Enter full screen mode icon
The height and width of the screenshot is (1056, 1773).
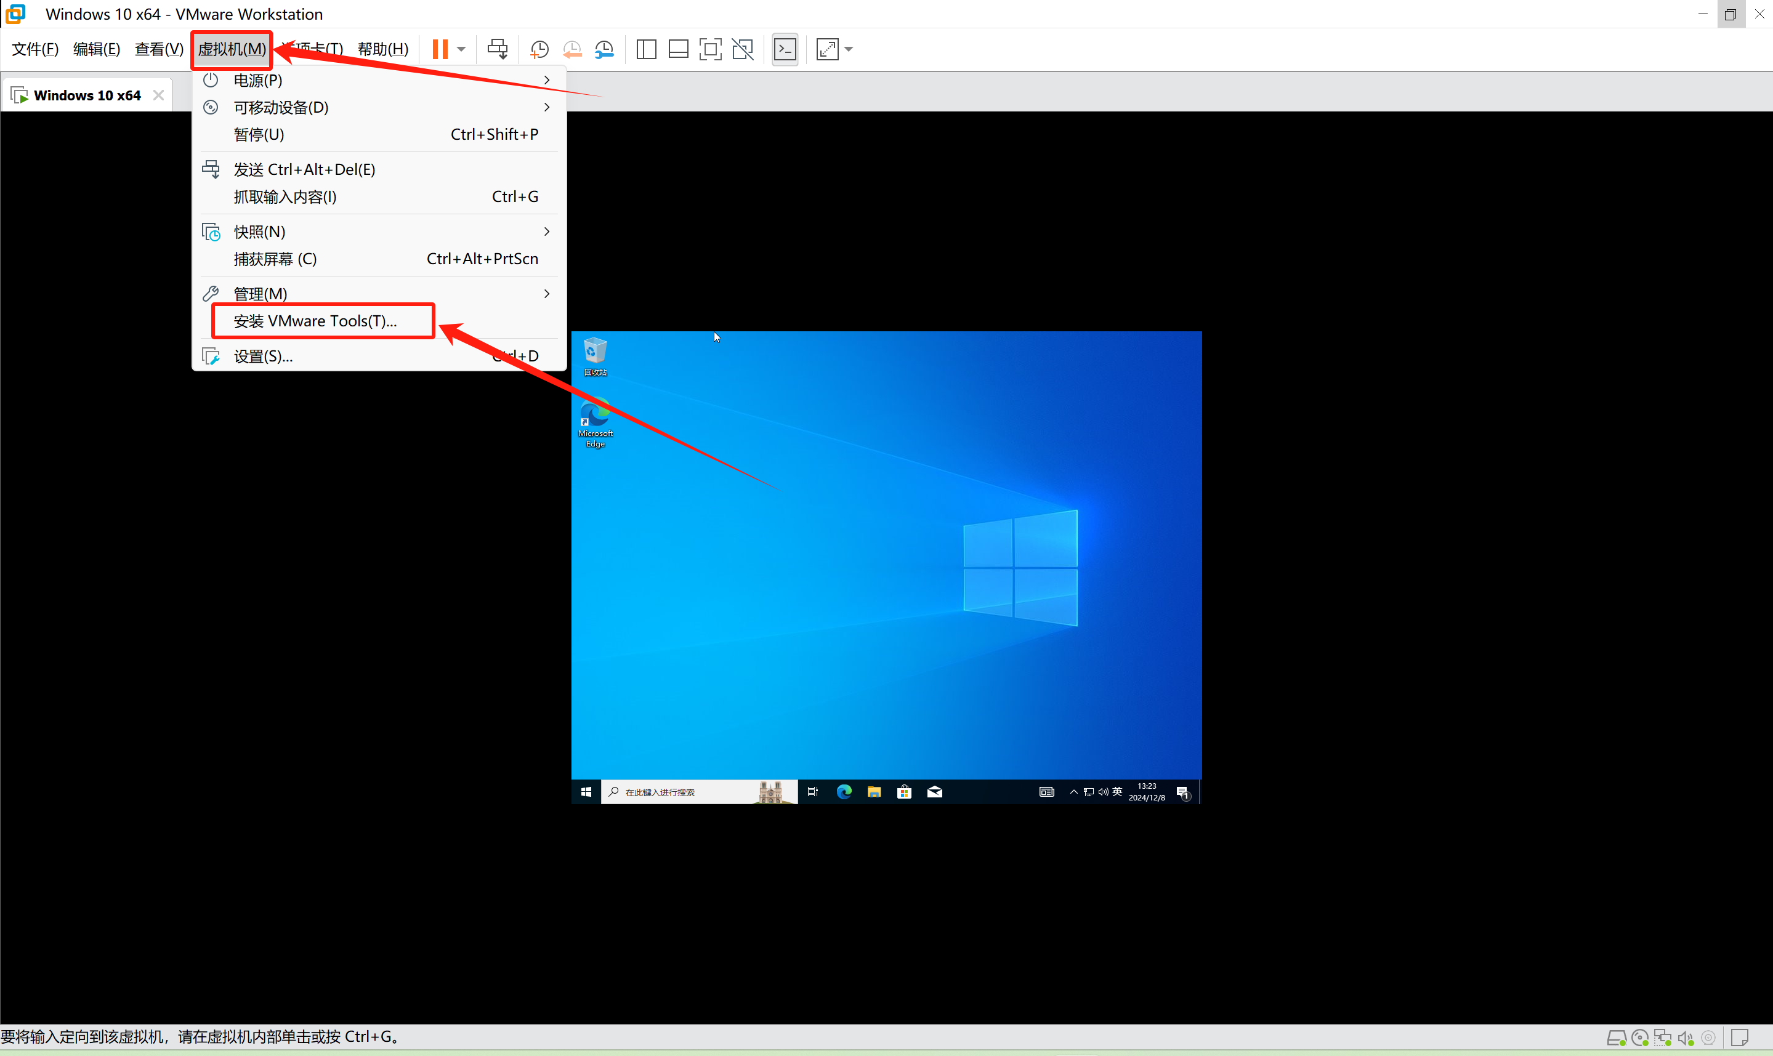710,49
